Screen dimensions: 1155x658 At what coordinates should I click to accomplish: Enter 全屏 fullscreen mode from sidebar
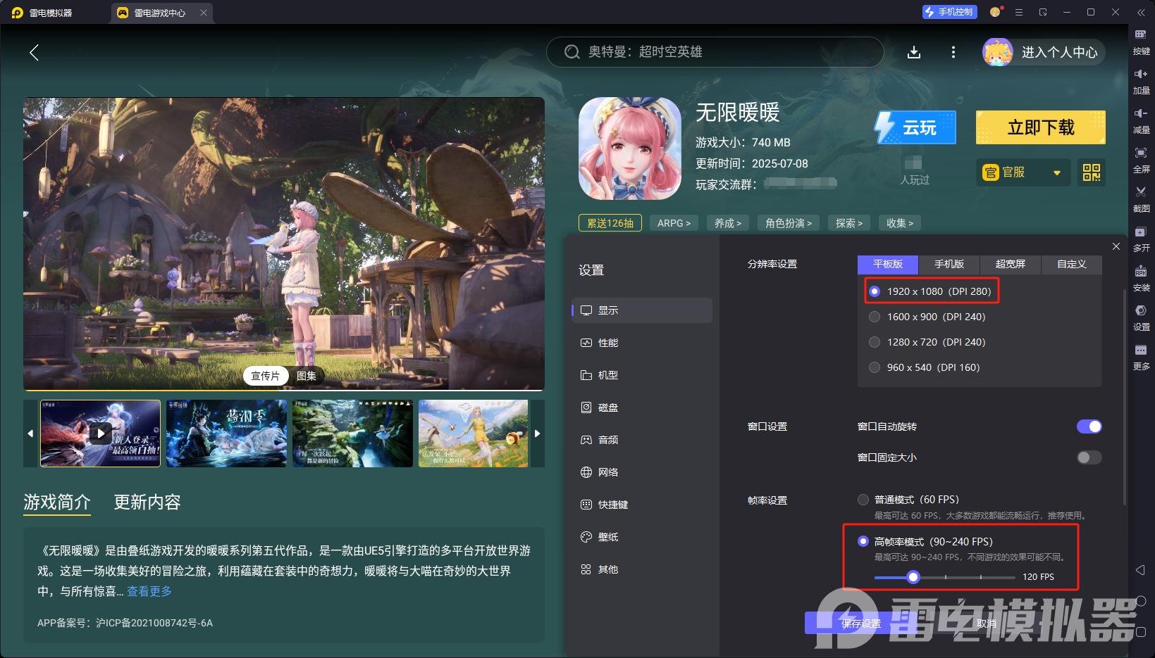(1141, 160)
